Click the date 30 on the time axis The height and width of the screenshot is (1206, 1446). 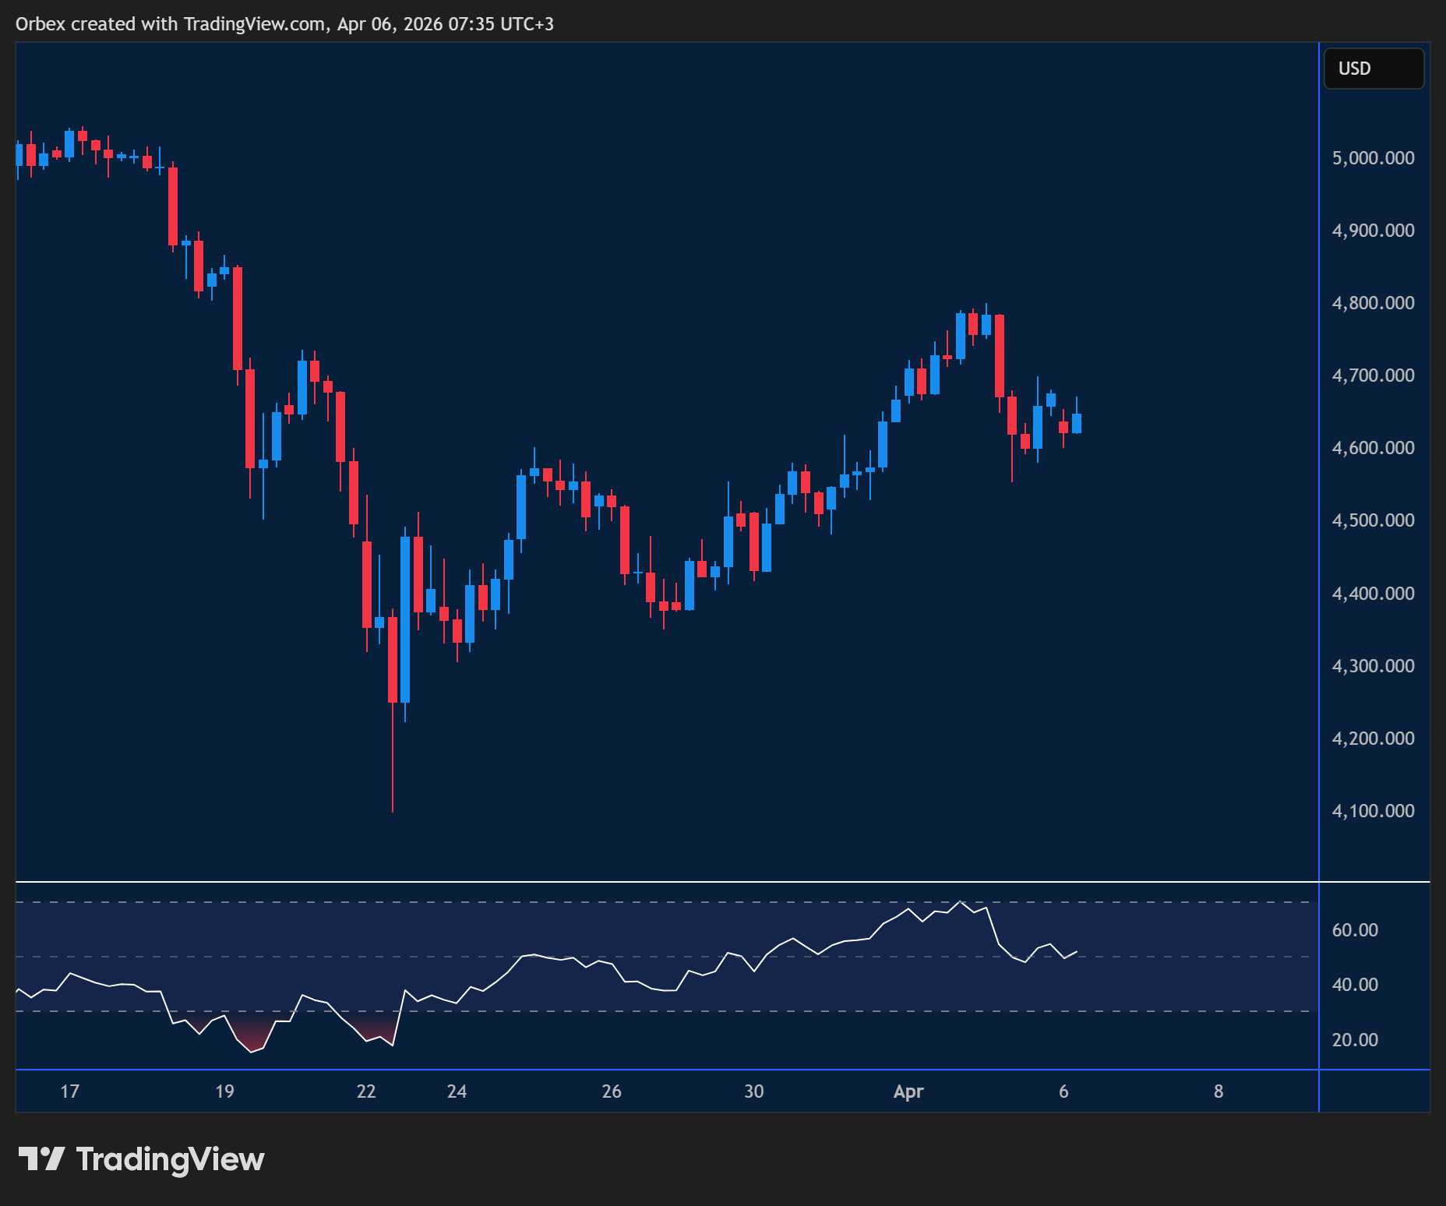tap(753, 1091)
